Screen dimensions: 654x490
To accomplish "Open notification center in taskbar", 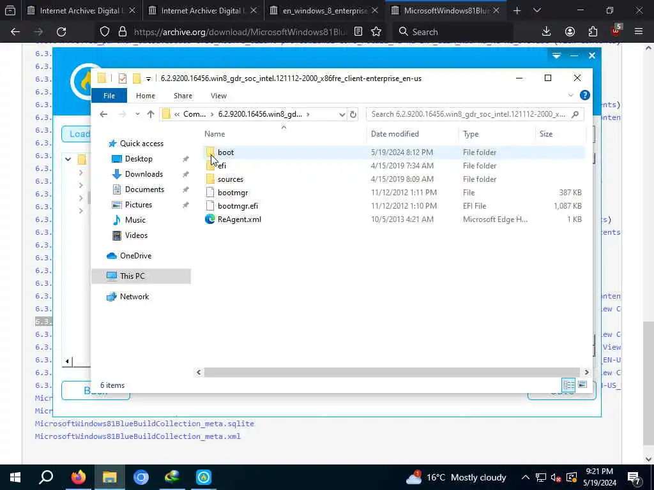I will 634,478.
